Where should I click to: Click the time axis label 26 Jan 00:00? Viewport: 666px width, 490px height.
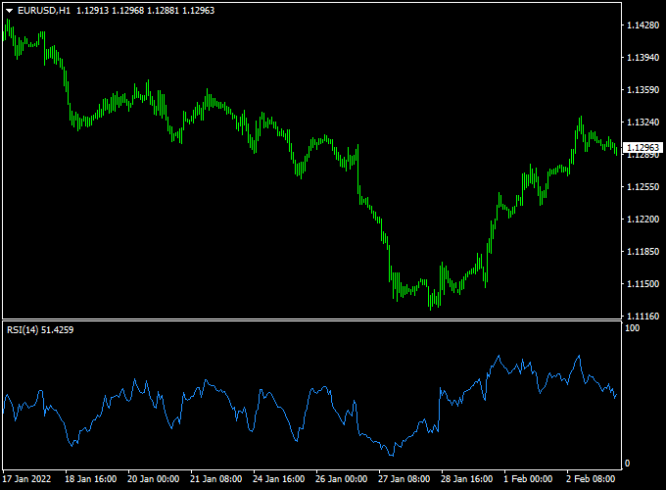tap(342, 479)
